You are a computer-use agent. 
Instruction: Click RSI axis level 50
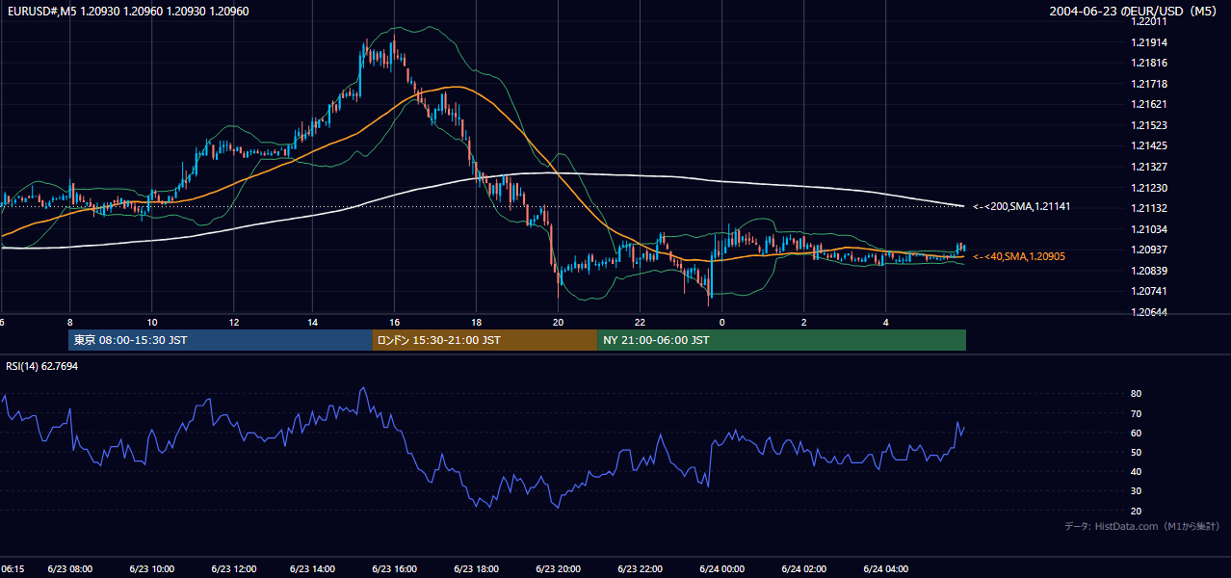tap(1137, 452)
